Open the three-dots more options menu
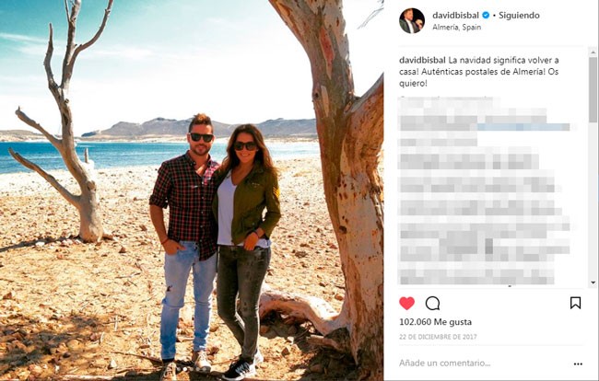The image size is (599, 381). (578, 364)
